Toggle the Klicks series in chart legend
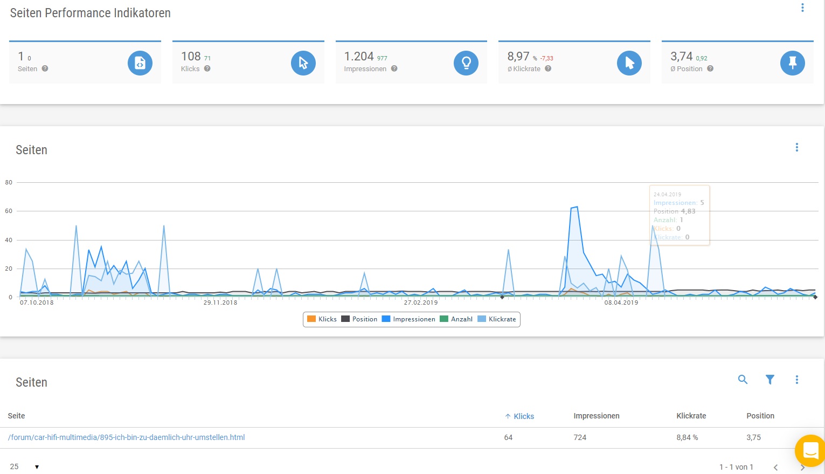This screenshot has width=825, height=474. click(x=322, y=319)
